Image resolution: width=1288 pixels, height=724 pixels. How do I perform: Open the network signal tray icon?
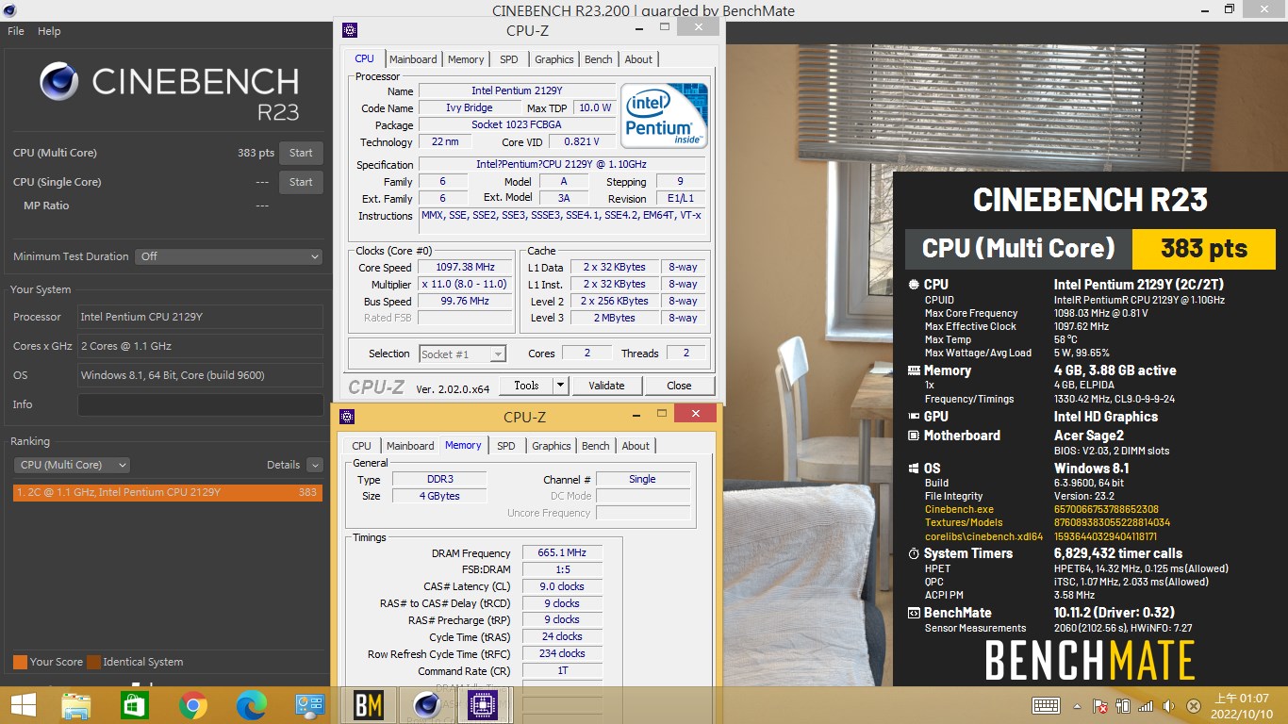click(1146, 705)
